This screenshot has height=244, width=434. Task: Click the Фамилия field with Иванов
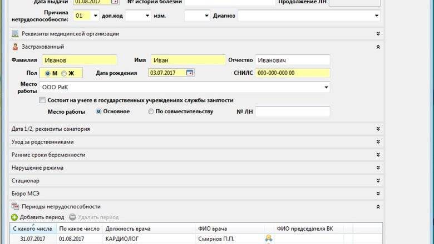tap(80, 60)
